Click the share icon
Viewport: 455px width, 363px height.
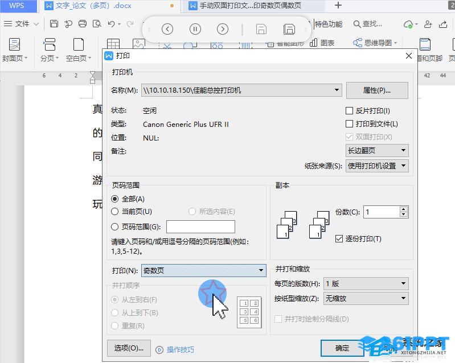[443, 24]
